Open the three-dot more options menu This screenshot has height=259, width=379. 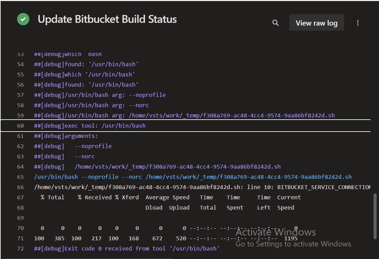[x=358, y=23]
